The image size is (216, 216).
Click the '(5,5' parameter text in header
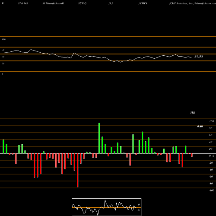[111, 3]
